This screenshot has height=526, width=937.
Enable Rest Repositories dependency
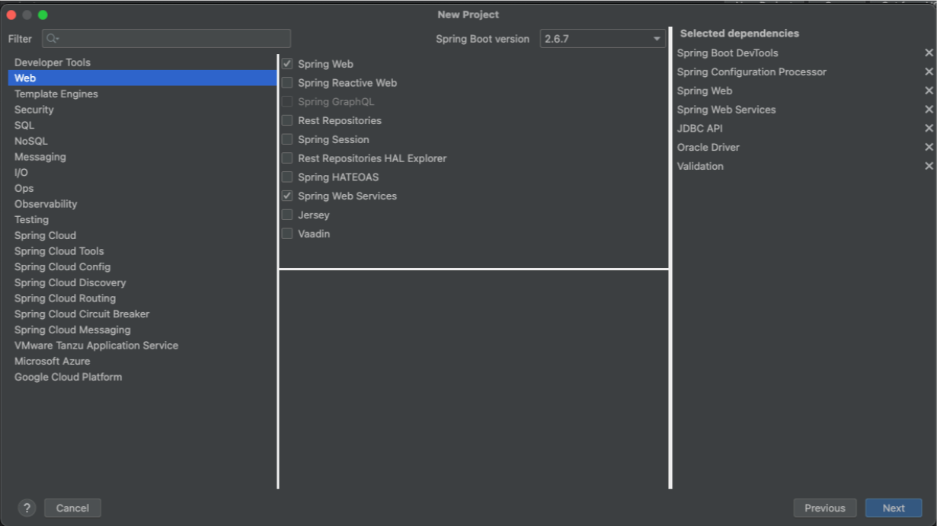click(287, 120)
